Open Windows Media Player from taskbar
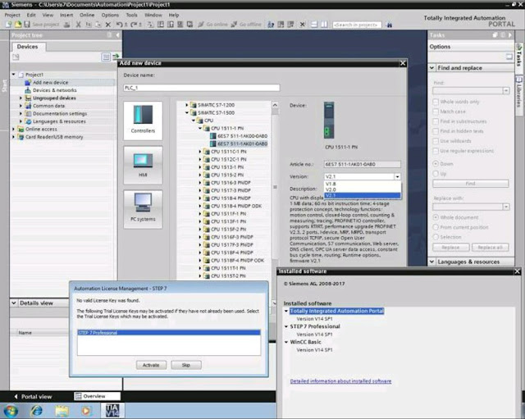This screenshot has width=525, height=419. [86, 411]
